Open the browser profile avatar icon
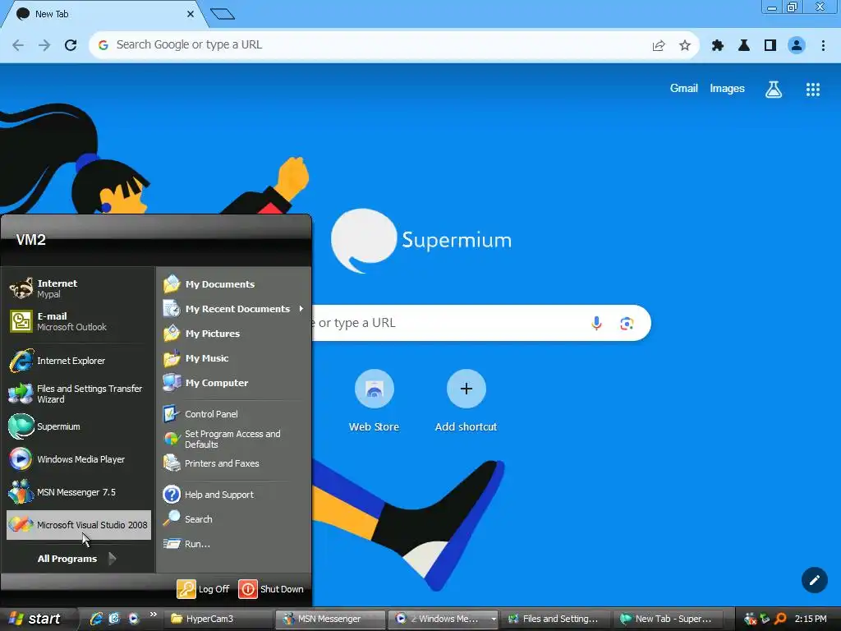 [797, 45]
